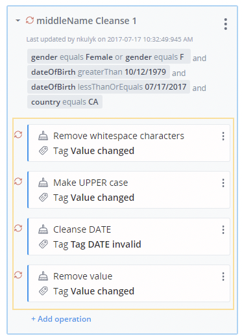Open options menu for Remove whitespace characters
The height and width of the screenshot is (336, 242).
[x=223, y=136]
